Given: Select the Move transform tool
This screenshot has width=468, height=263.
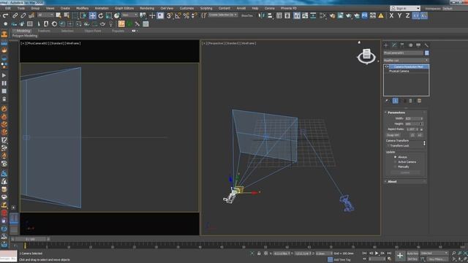Looking at the screenshot, I should (92, 15).
